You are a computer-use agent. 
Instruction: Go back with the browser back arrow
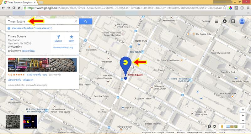coord(3,8)
